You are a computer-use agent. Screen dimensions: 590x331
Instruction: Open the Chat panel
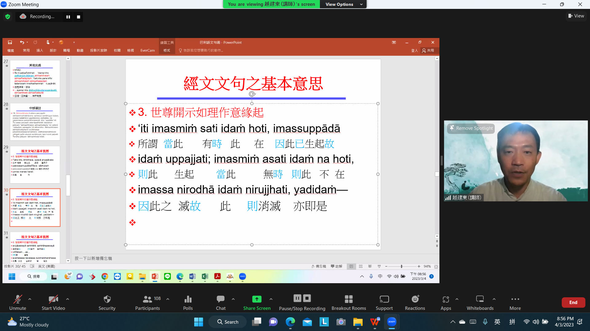point(220,299)
